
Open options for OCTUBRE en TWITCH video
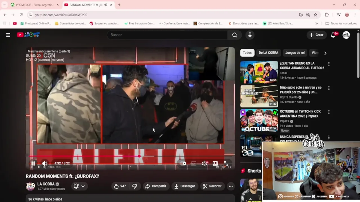click(329, 112)
